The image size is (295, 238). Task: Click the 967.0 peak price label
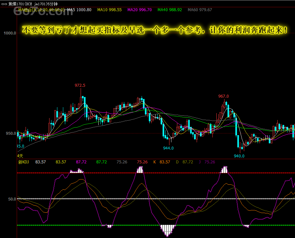(x=224, y=96)
